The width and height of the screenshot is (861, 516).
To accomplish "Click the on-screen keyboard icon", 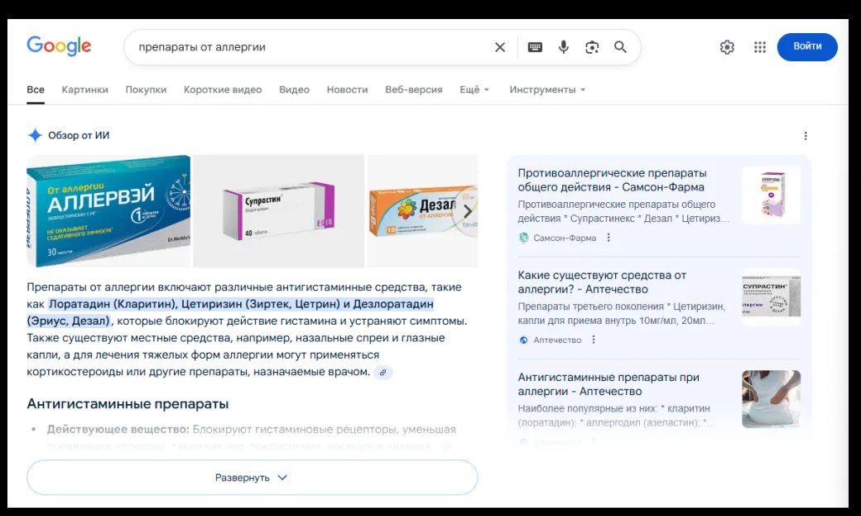I will (535, 47).
